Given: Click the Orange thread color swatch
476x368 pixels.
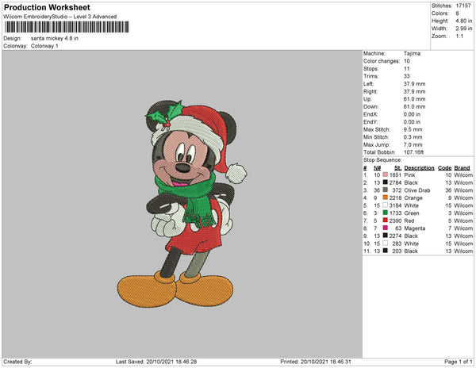Looking at the screenshot, I should [x=386, y=197].
